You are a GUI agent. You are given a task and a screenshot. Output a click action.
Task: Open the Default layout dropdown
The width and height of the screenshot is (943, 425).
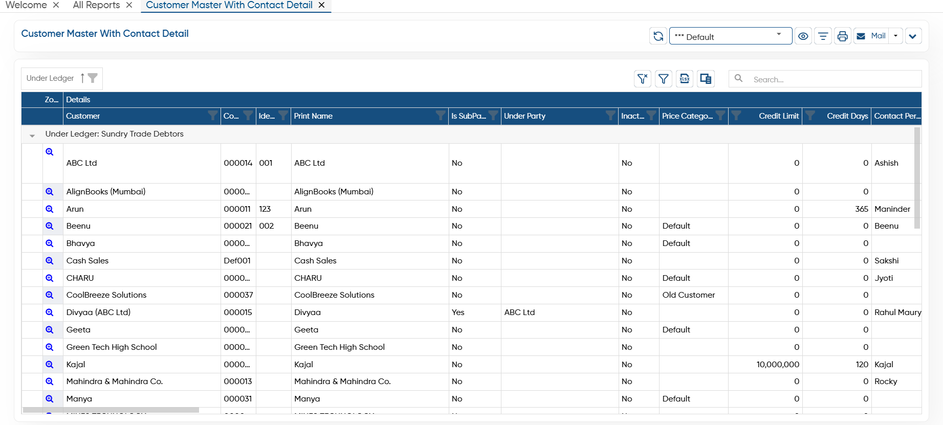(731, 36)
